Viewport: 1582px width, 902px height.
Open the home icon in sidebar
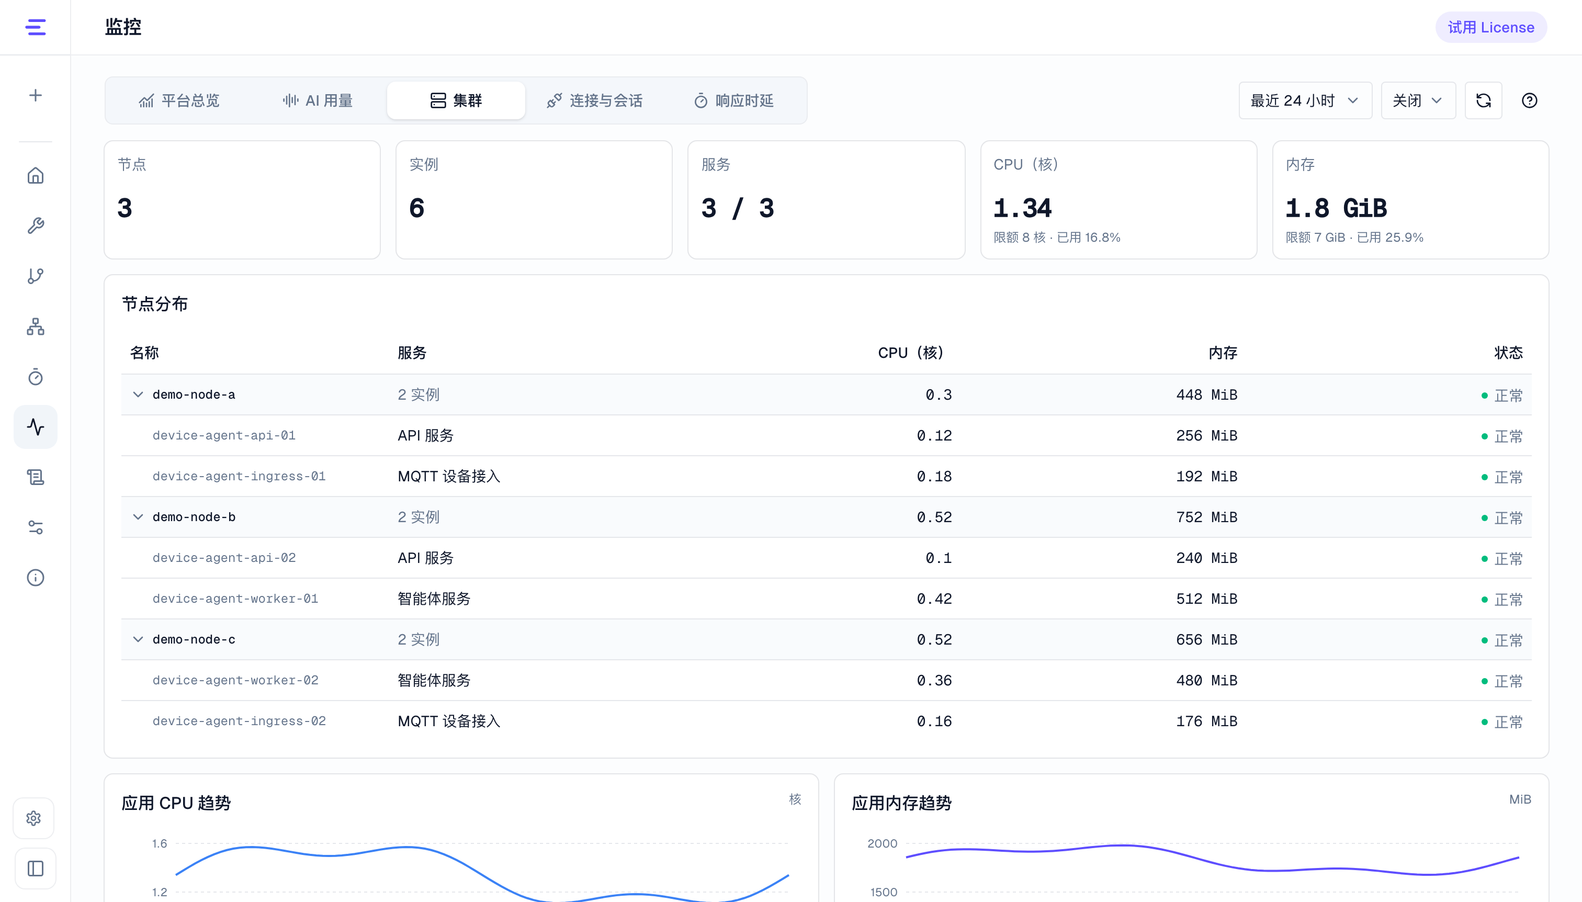pos(35,176)
